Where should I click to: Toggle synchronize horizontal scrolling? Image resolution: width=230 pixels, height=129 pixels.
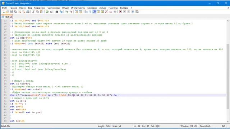click(x=80, y=12)
